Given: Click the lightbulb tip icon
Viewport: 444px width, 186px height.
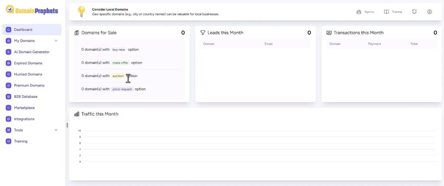Looking at the screenshot, I should pyautogui.click(x=81, y=12).
